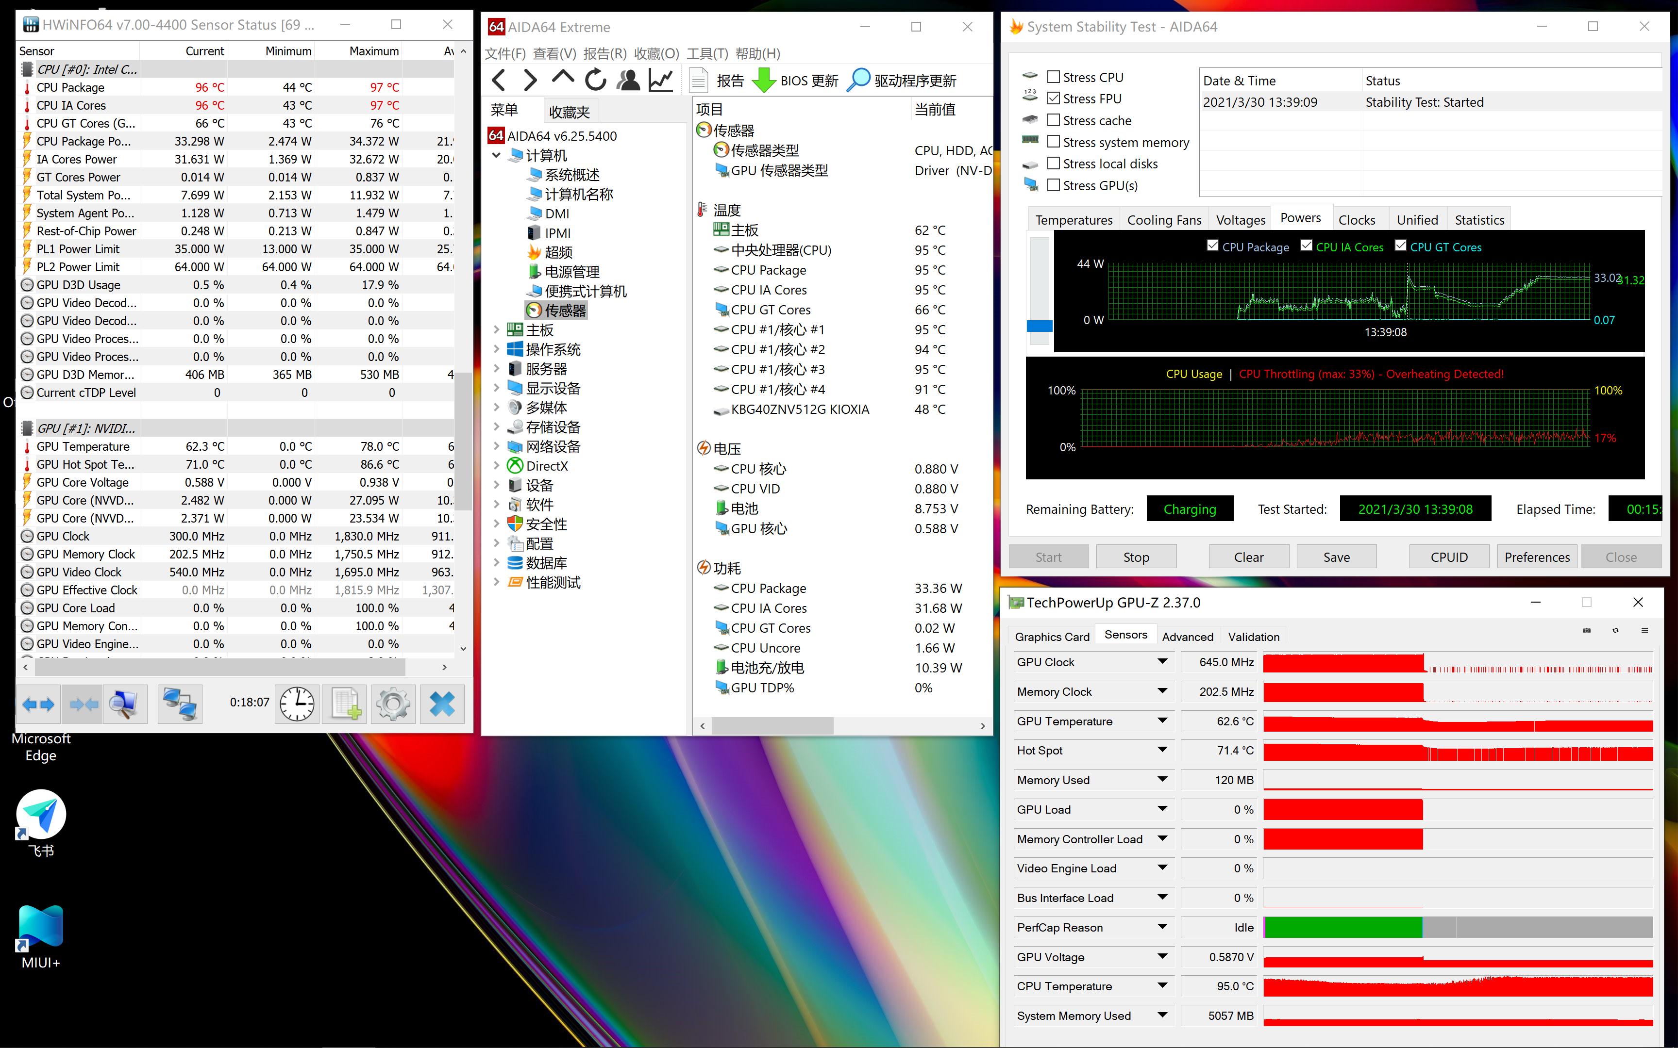Screen dimensions: 1678x1048
Task: Switch to the Temperatures tab
Action: click(1074, 220)
